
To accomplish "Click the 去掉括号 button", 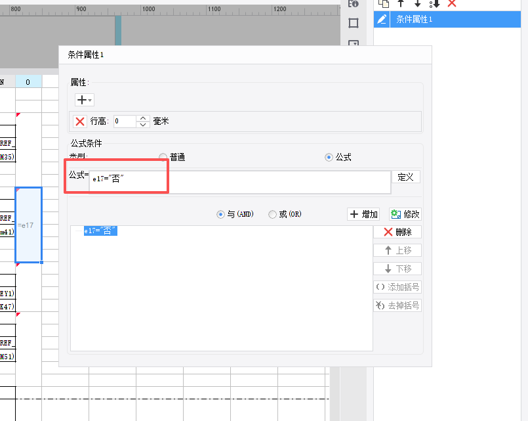I will (397, 305).
